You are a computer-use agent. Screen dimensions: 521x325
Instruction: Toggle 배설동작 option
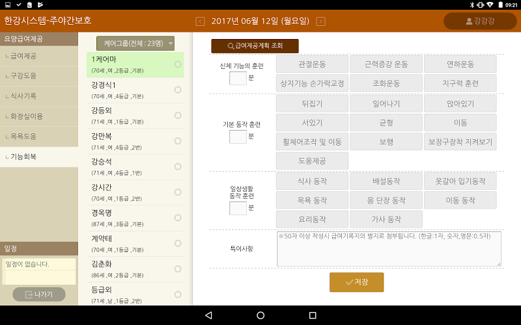386,181
